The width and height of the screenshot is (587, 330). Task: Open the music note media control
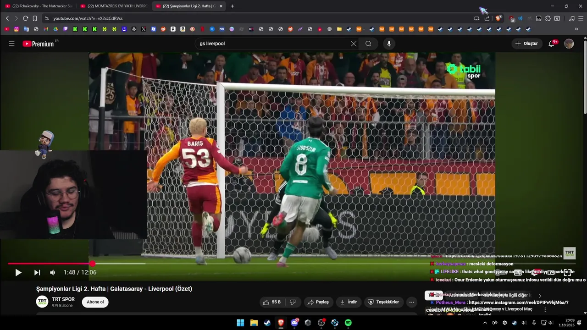tap(571, 18)
